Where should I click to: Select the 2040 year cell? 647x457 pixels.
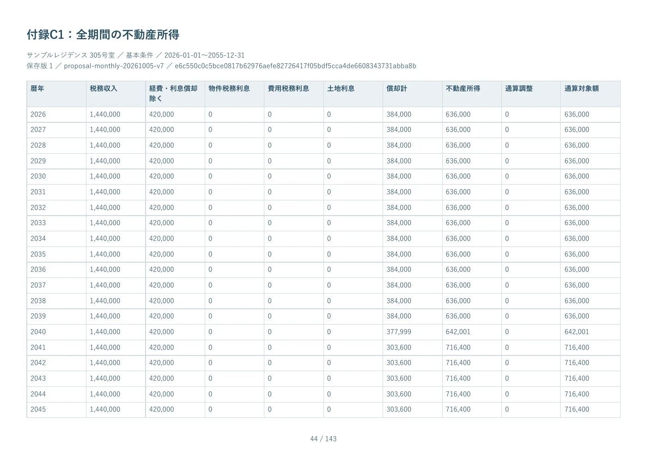pyautogui.click(x=56, y=332)
